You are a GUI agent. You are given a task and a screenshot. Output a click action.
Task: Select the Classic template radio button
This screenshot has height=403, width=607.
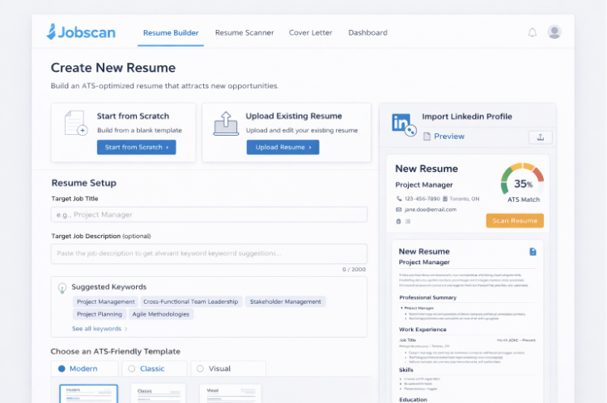click(x=132, y=368)
